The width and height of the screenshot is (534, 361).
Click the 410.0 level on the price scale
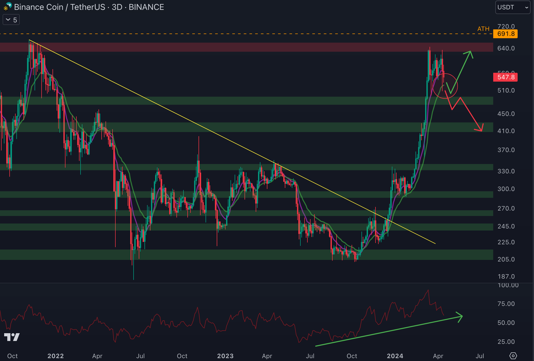pyautogui.click(x=506, y=131)
